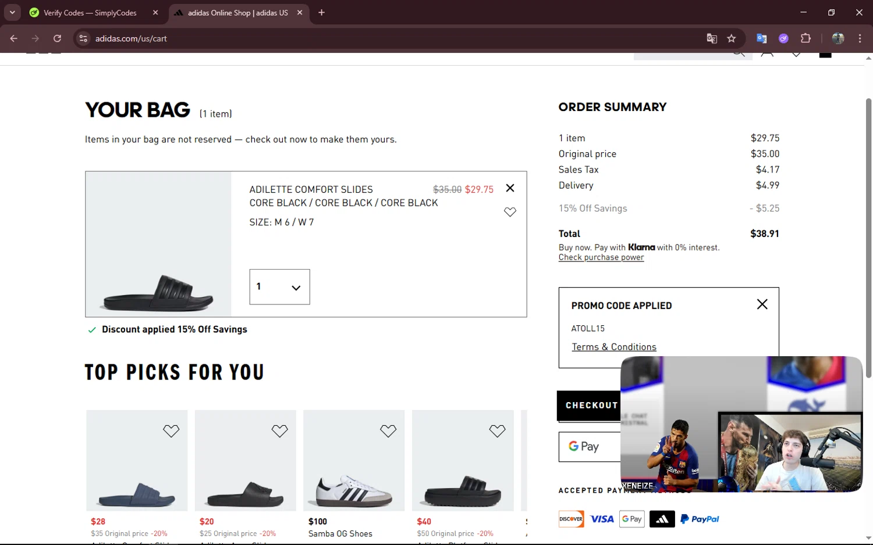Click the picture-in-picture video overlay

741,424
